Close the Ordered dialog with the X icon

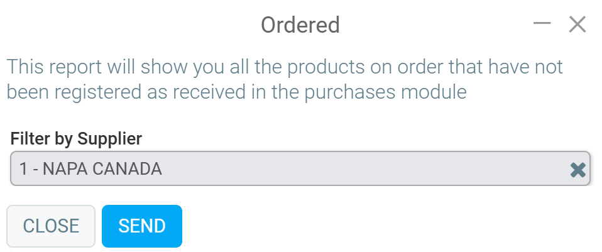[577, 25]
